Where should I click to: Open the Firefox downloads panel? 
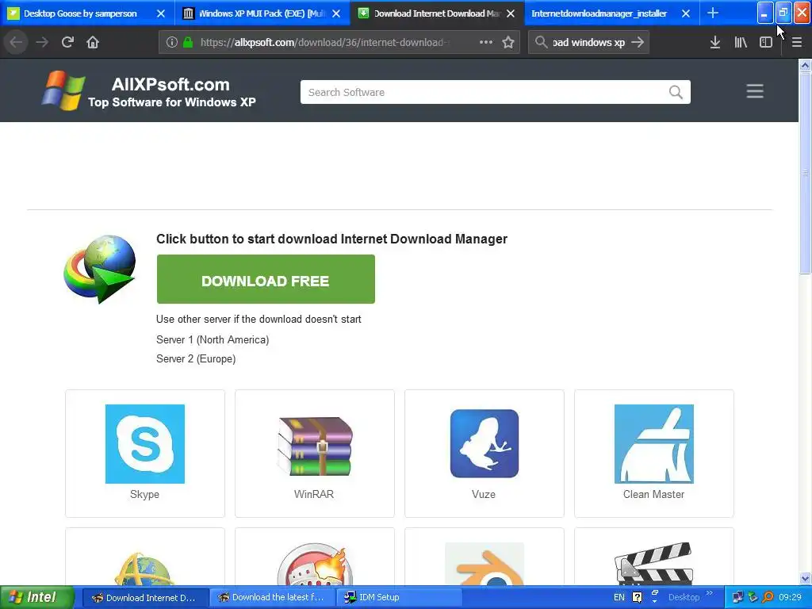(x=715, y=42)
